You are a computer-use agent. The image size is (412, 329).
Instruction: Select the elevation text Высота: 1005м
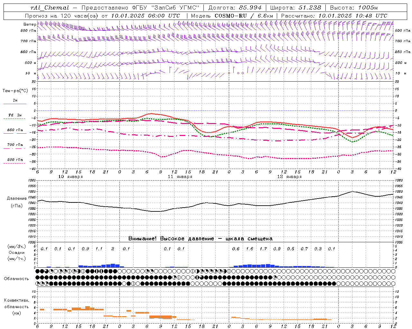354,8
